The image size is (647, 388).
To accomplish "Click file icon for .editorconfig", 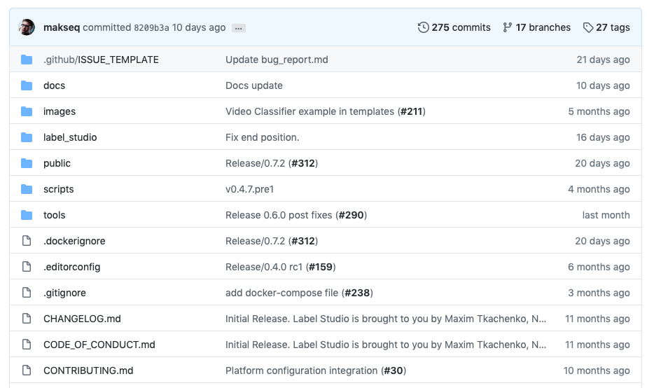I will point(27,267).
